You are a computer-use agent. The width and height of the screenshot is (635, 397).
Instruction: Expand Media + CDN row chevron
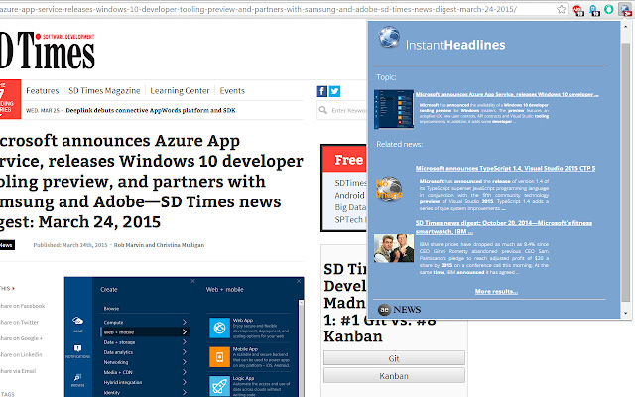click(185, 372)
